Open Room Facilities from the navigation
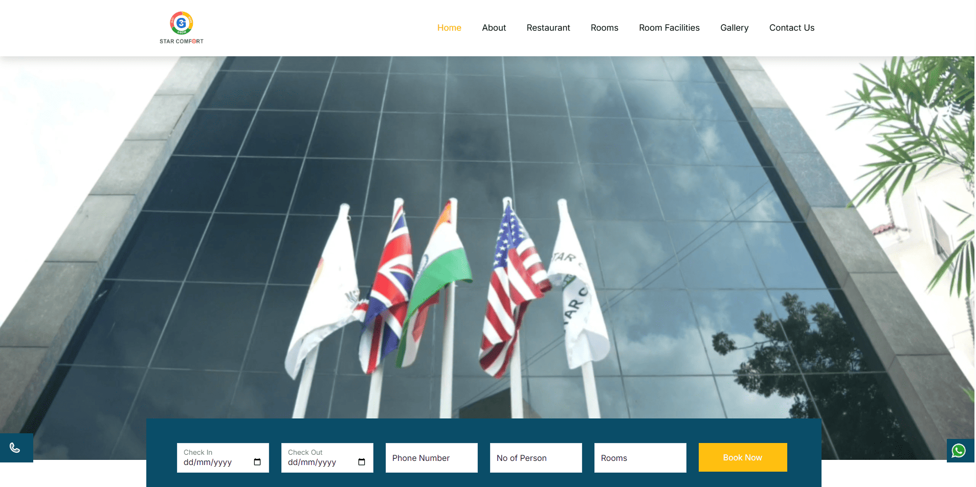This screenshot has height=487, width=976. (669, 28)
